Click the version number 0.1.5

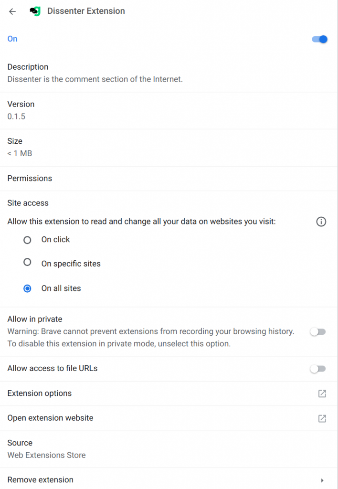[16, 117]
